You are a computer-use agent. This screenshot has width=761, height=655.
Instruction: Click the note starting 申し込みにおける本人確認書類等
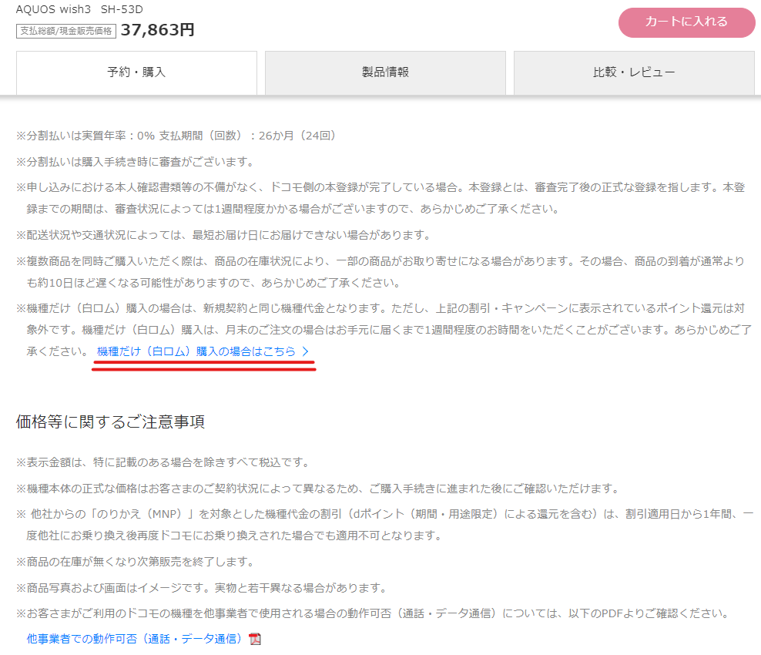pos(380,198)
